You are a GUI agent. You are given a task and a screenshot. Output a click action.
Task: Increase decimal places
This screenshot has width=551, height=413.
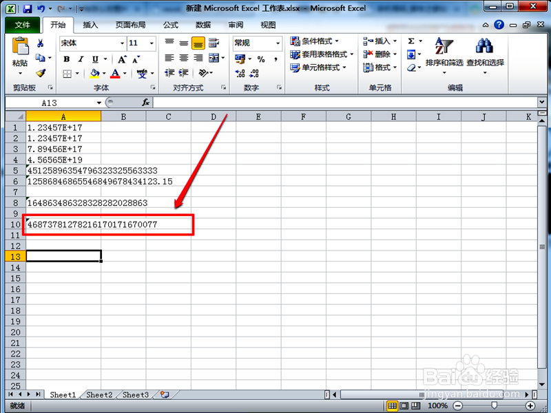pyautogui.click(x=240, y=73)
